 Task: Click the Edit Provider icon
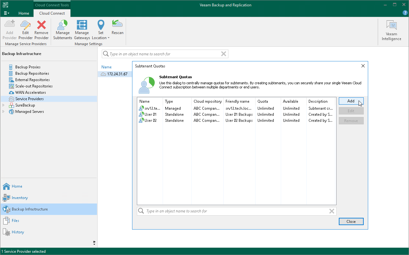(26, 30)
